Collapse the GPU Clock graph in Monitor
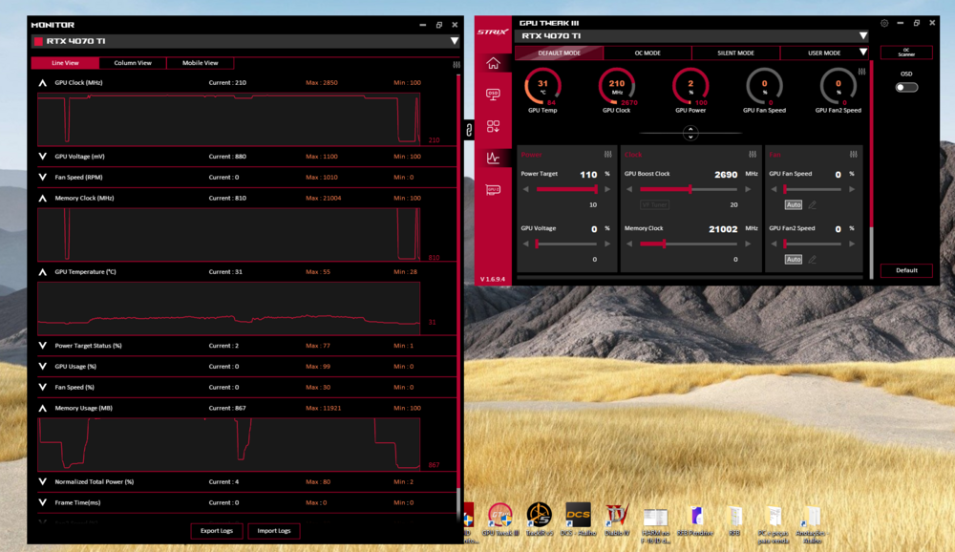The height and width of the screenshot is (552, 955). (x=43, y=83)
